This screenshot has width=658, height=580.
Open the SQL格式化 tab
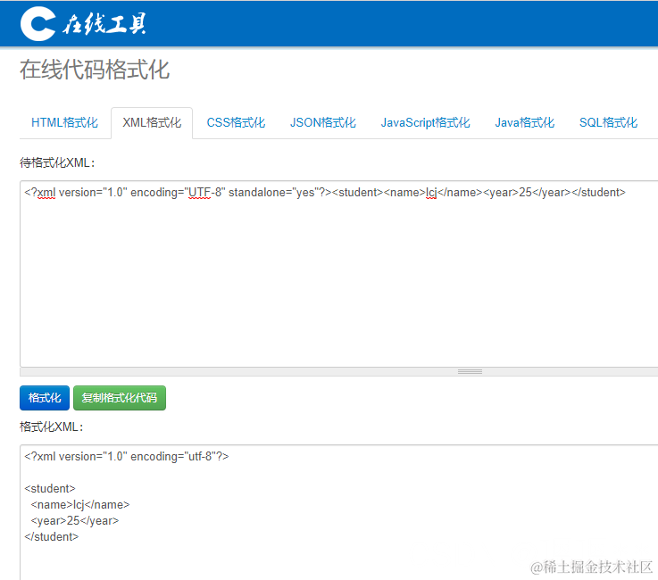tap(608, 122)
